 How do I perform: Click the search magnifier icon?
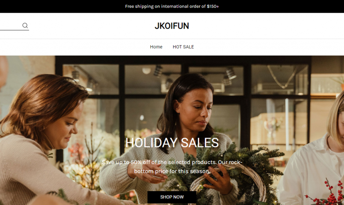[25, 26]
